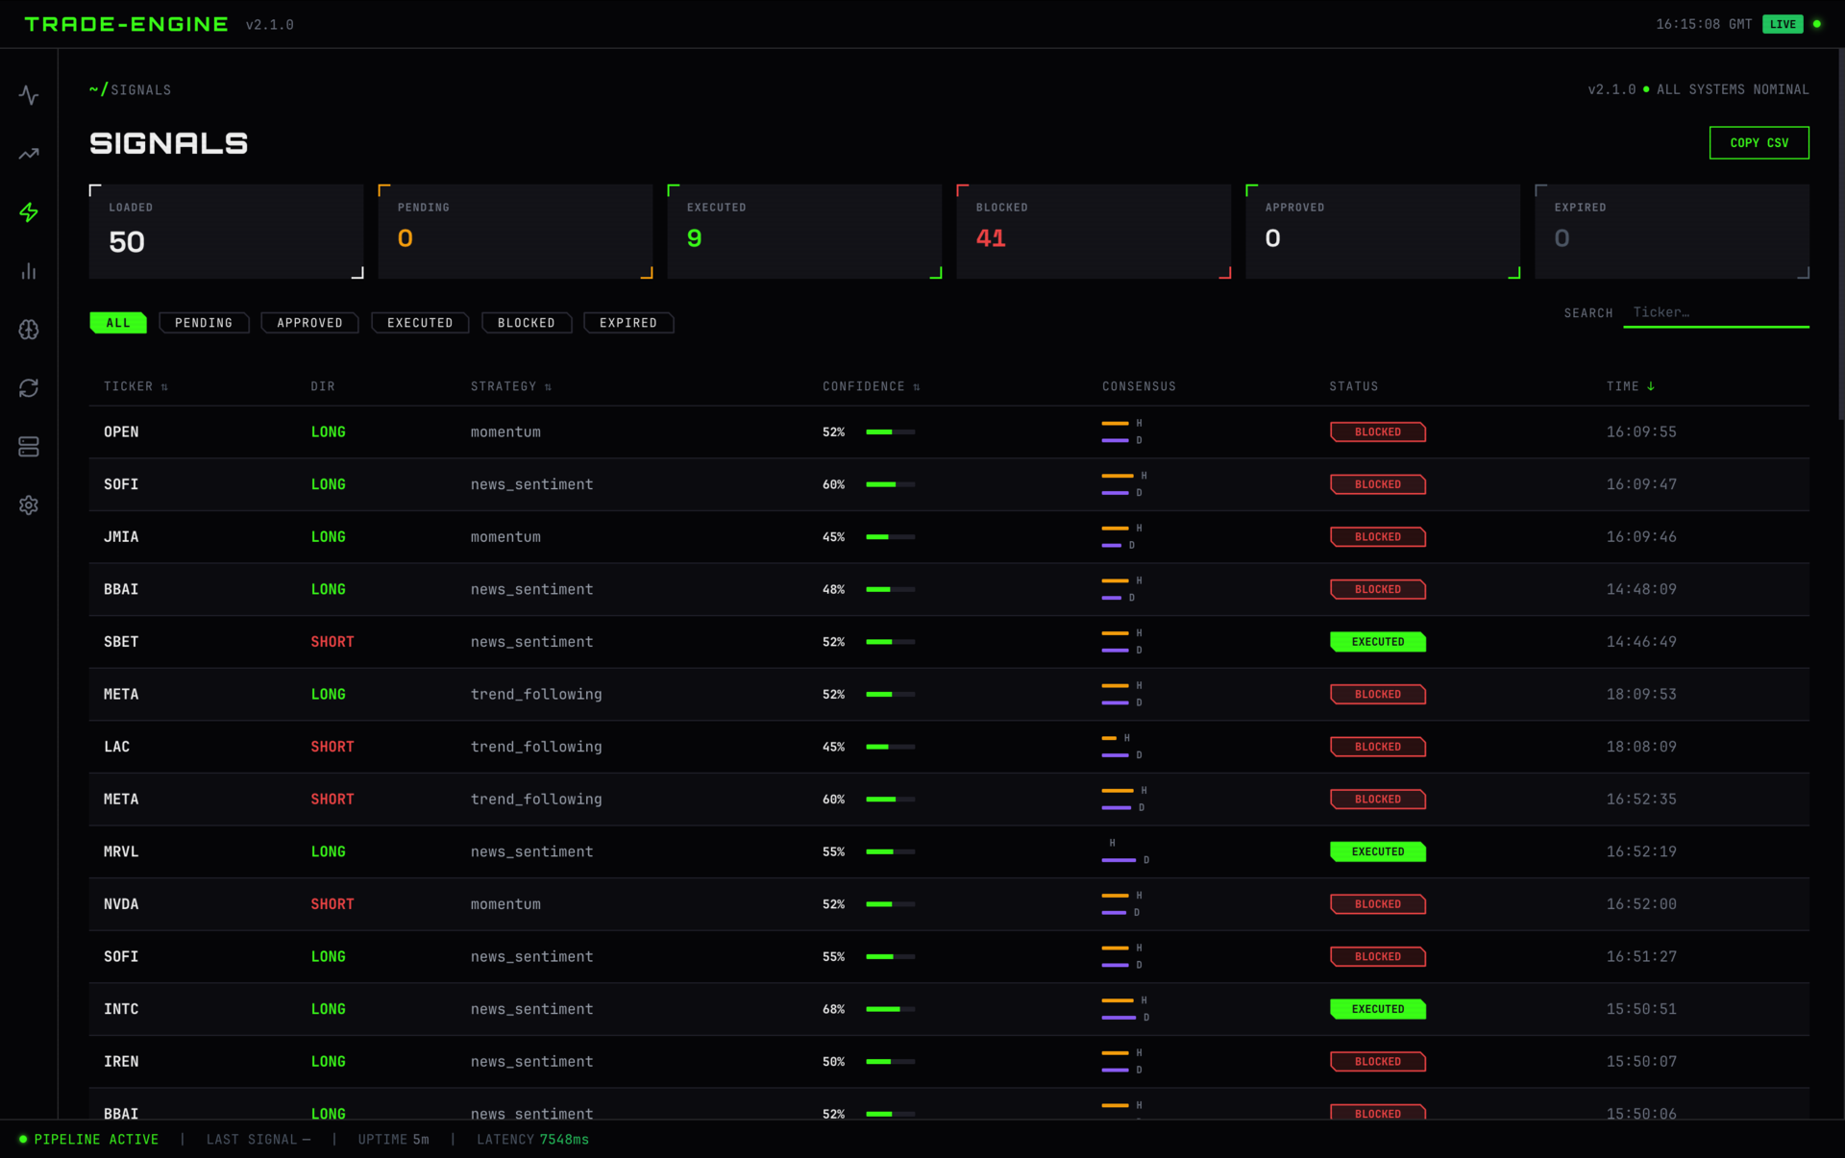Click the COPY CSV button

(1759, 143)
